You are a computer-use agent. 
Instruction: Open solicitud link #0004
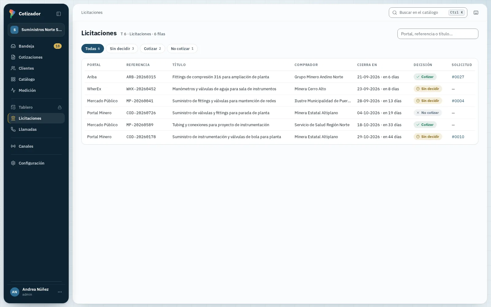(x=458, y=101)
